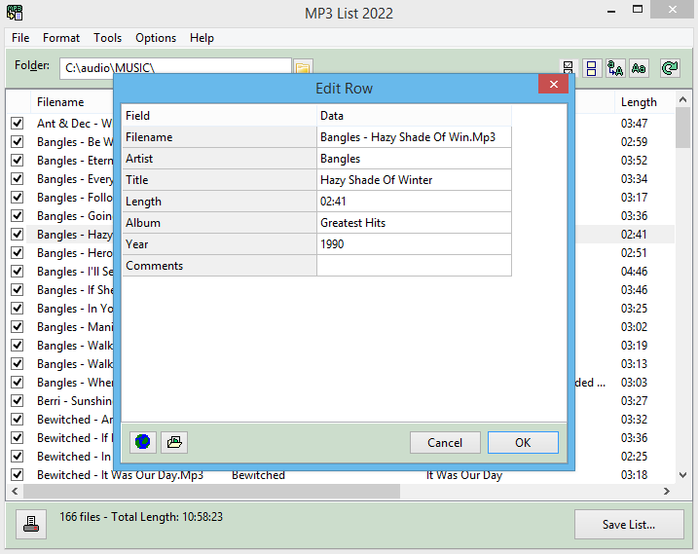
Task: Click the MP3 List app icon in title bar
Action: point(15,13)
